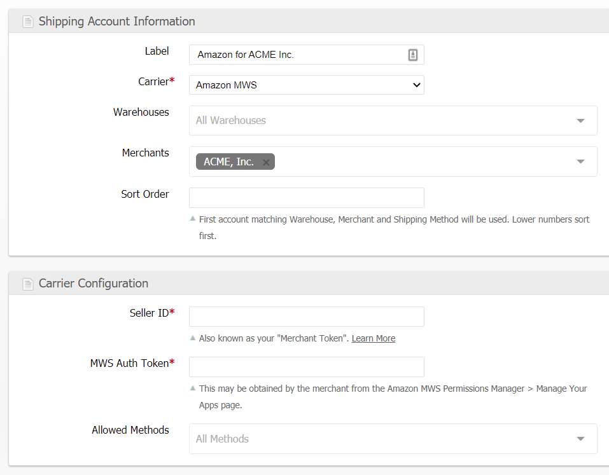Image resolution: width=609 pixels, height=475 pixels.
Task: Click into the Sort Order field
Action: [306, 198]
